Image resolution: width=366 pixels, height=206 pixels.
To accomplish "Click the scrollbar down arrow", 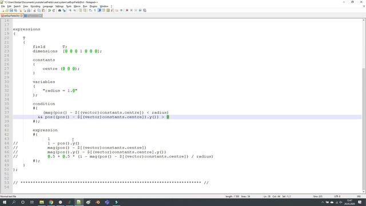I will coord(364,192).
